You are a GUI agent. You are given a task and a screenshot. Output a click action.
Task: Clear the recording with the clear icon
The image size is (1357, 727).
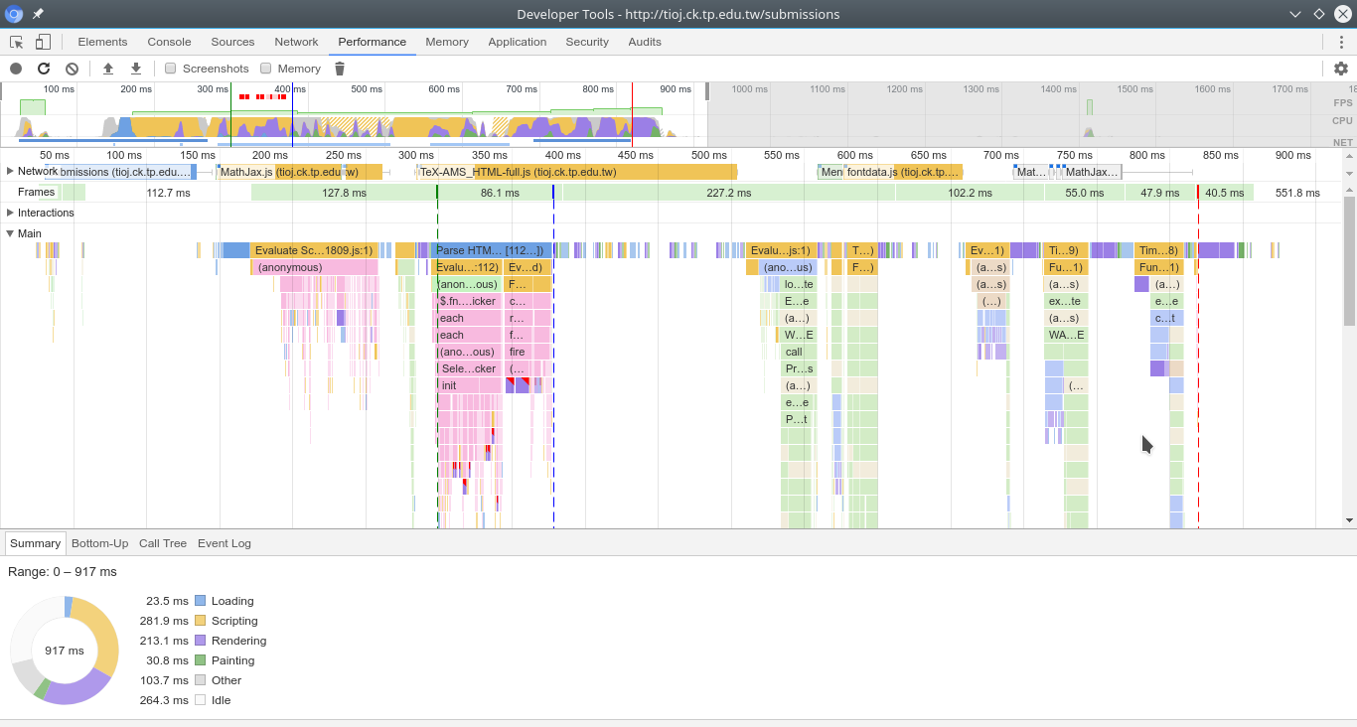(x=72, y=69)
